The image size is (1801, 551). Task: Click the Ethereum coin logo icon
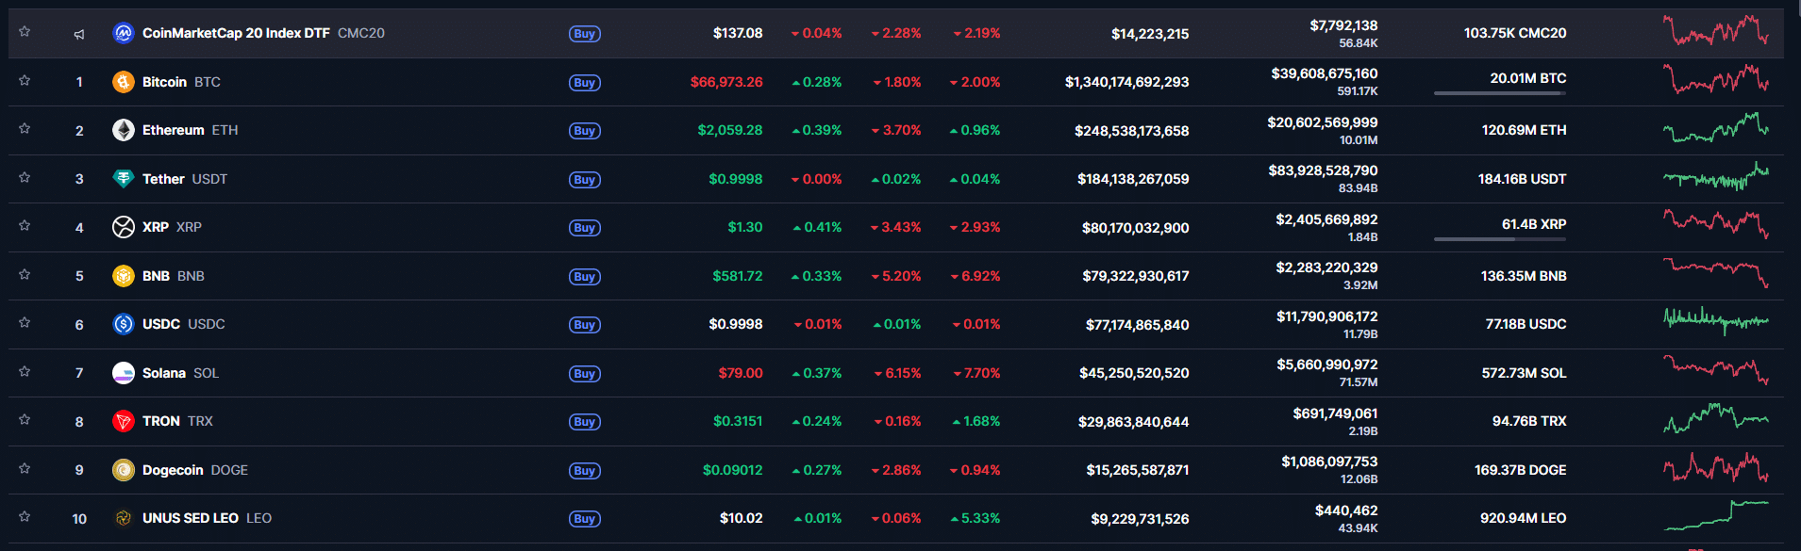click(x=123, y=130)
